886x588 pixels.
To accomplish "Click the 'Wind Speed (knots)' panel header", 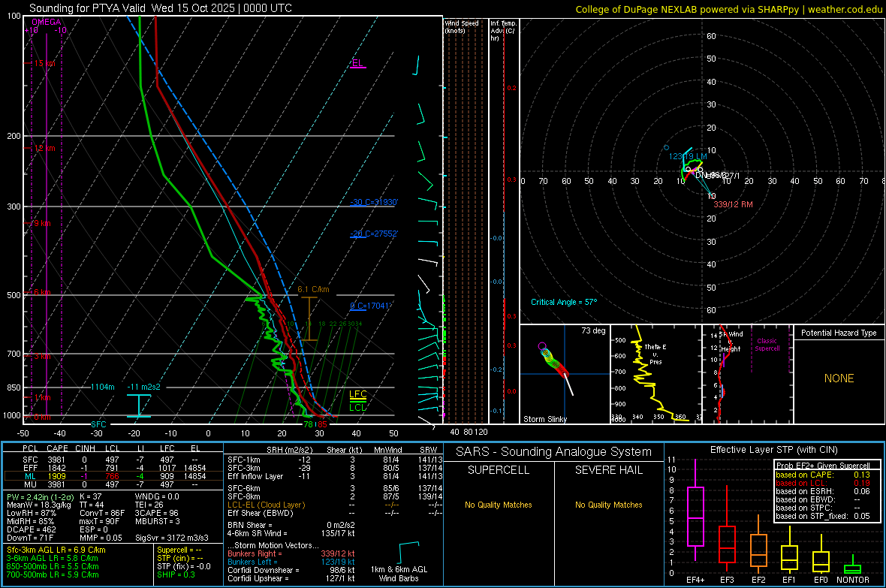I will point(462,27).
